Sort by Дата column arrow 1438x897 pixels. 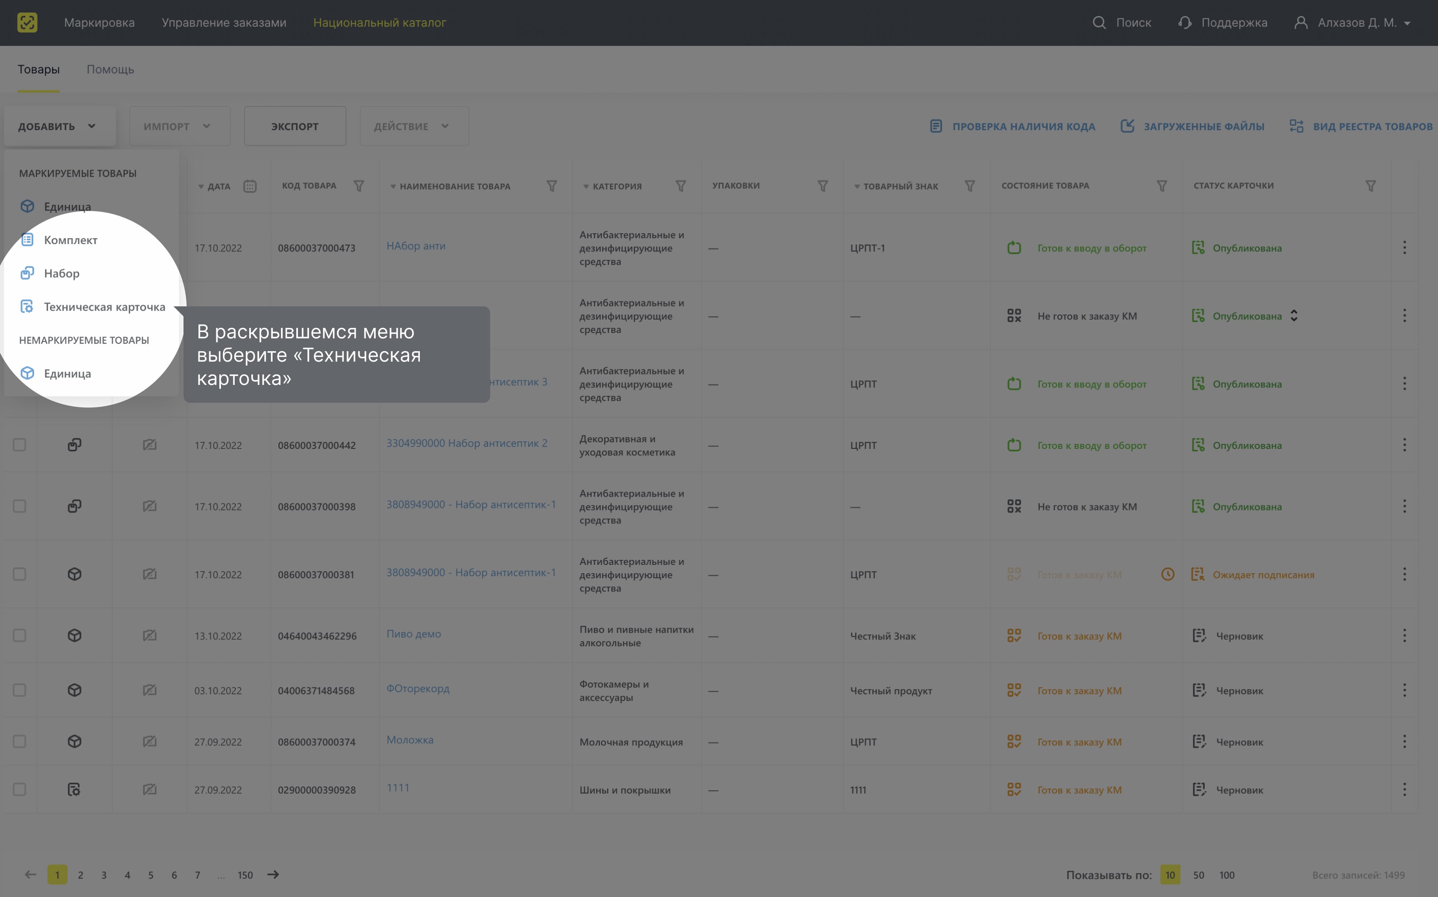pyautogui.click(x=201, y=186)
